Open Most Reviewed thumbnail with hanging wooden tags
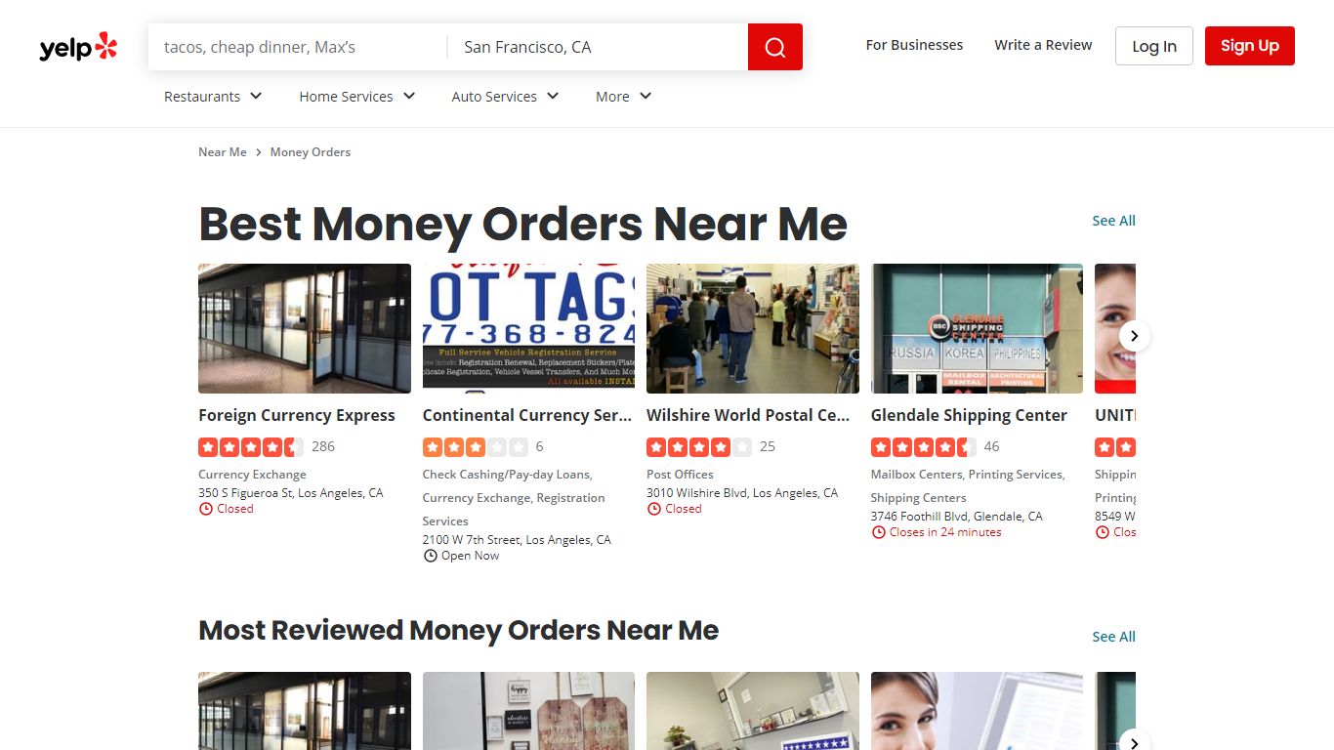The image size is (1334, 750). pyautogui.click(x=528, y=711)
